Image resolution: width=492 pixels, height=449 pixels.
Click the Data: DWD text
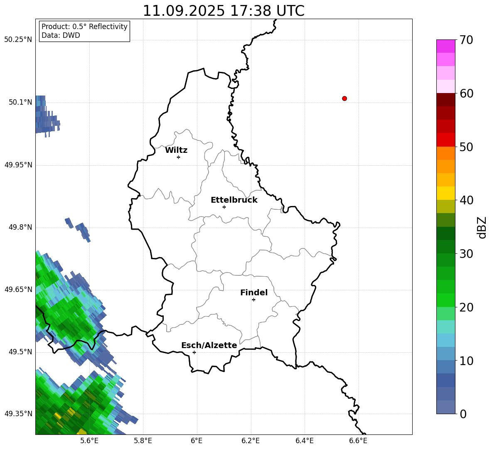point(61,35)
